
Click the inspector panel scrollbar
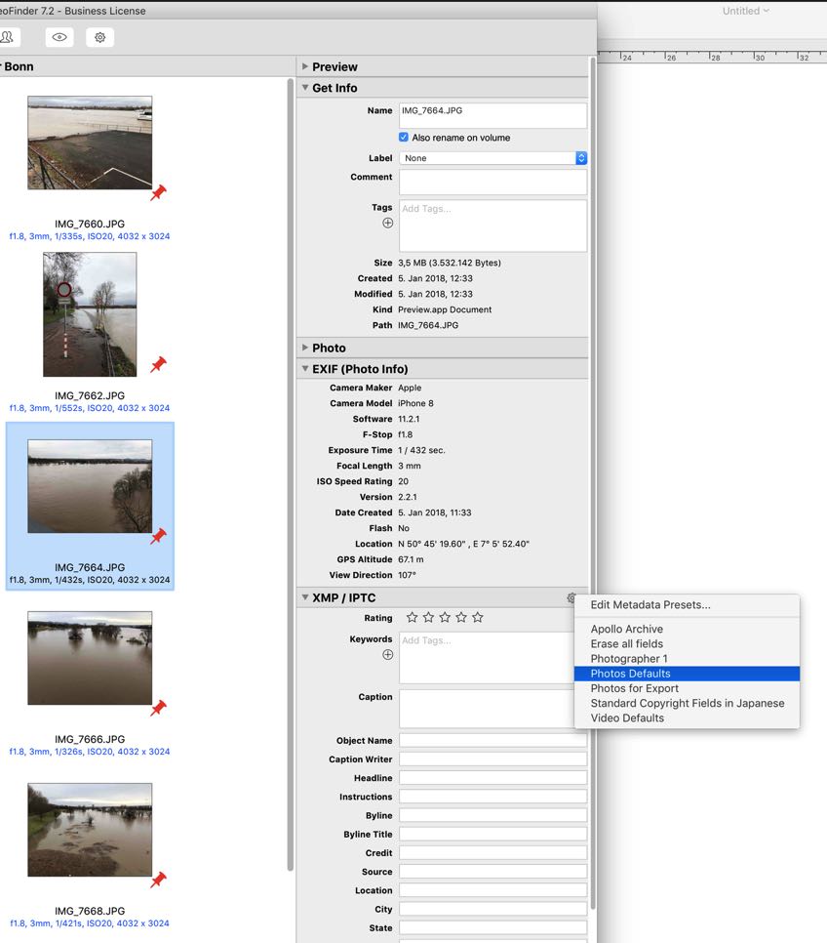(x=593, y=481)
